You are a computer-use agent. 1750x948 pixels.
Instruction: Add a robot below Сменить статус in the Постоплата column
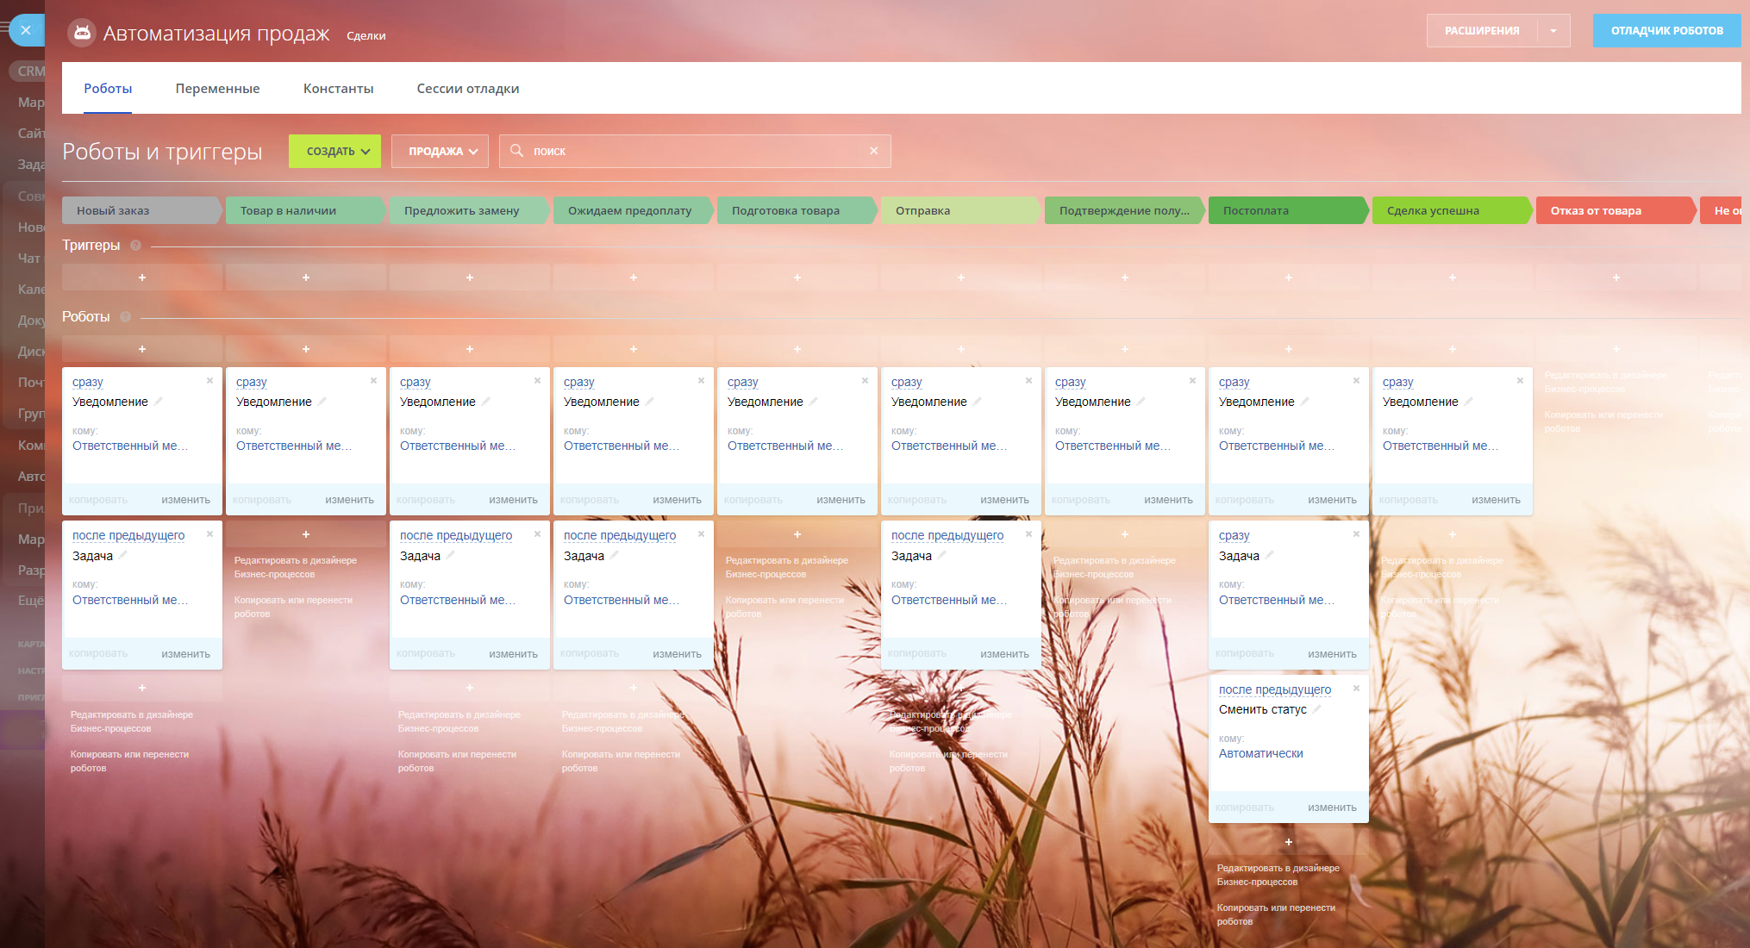point(1289,842)
